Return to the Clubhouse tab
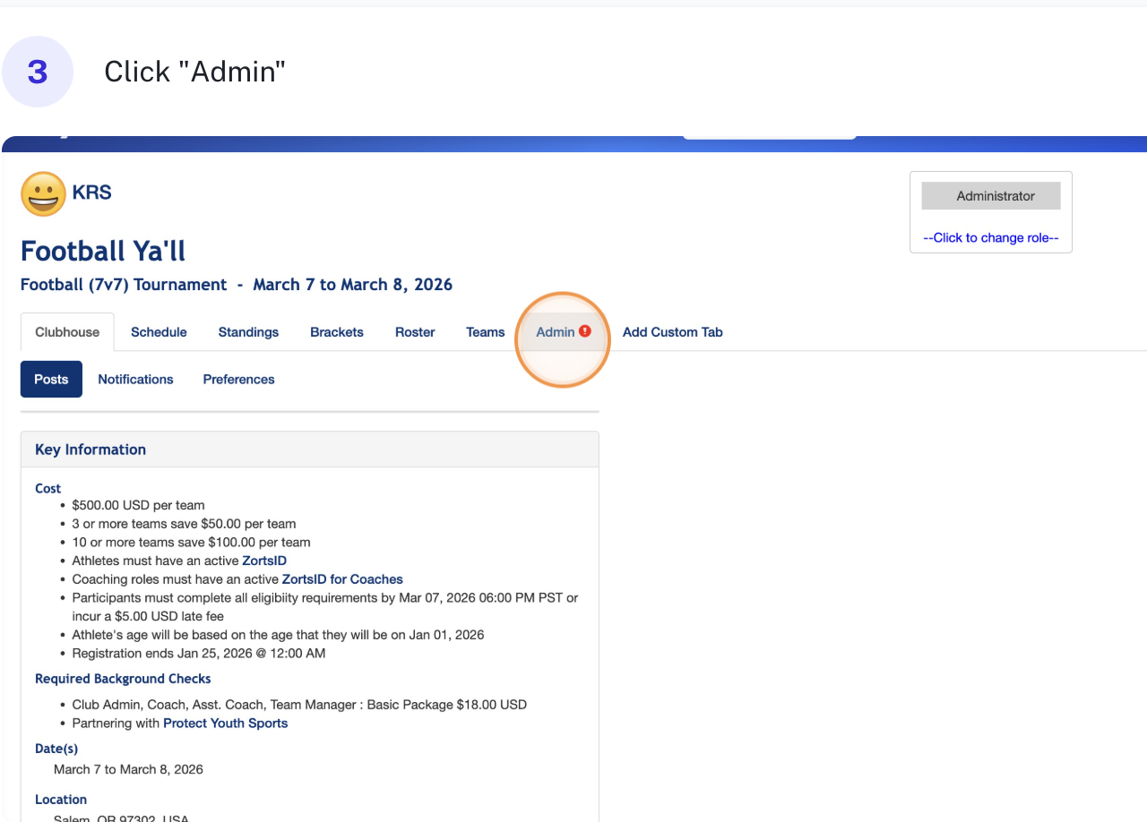 pos(67,331)
